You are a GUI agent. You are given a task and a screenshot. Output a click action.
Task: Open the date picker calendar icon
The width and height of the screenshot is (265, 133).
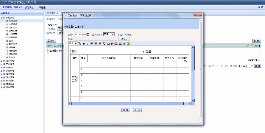[88, 34]
